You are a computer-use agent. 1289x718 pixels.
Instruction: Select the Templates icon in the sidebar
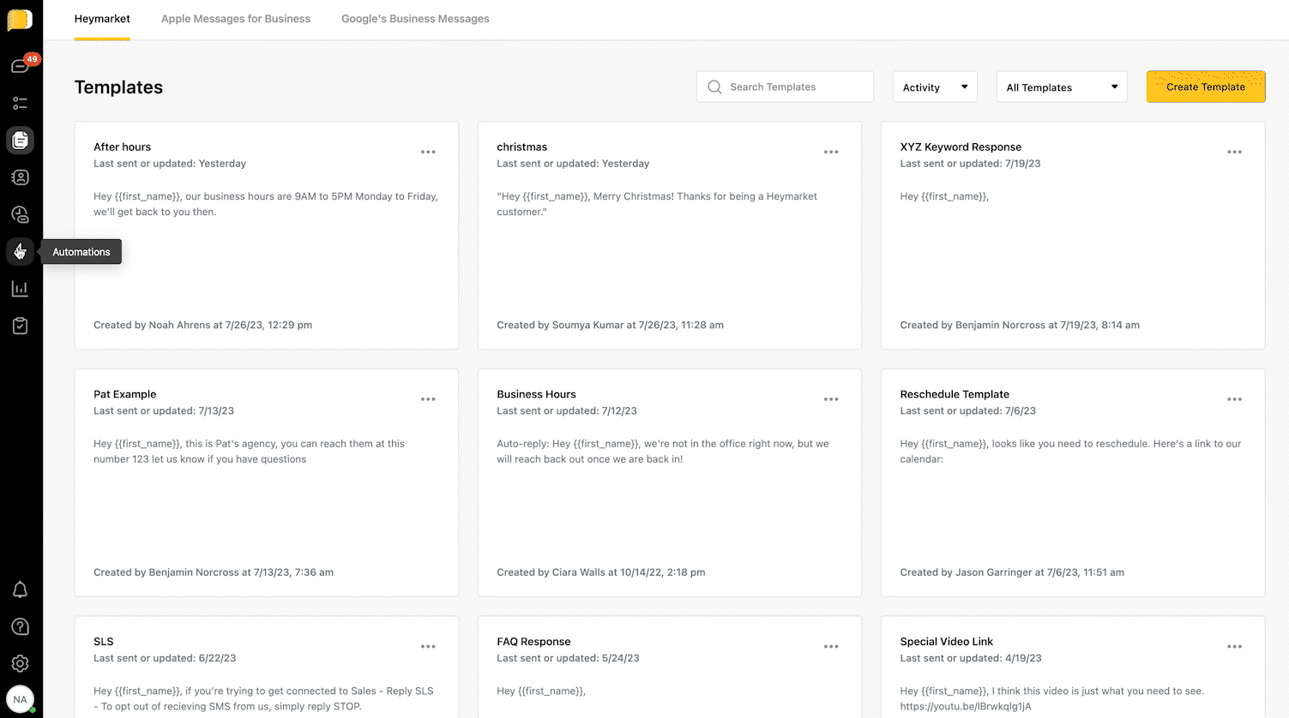(x=20, y=140)
